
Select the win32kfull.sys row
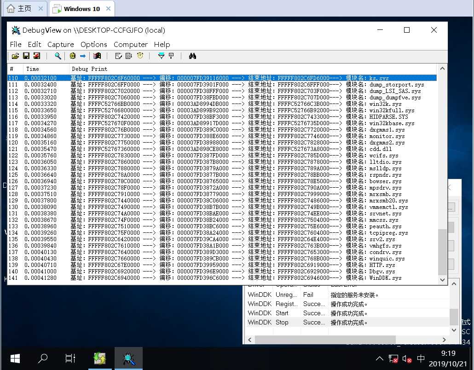222,110
